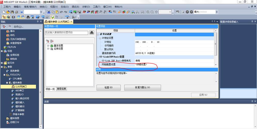Click the settings item search input field
Screen dimensions: 257x129
click(x=67, y=33)
